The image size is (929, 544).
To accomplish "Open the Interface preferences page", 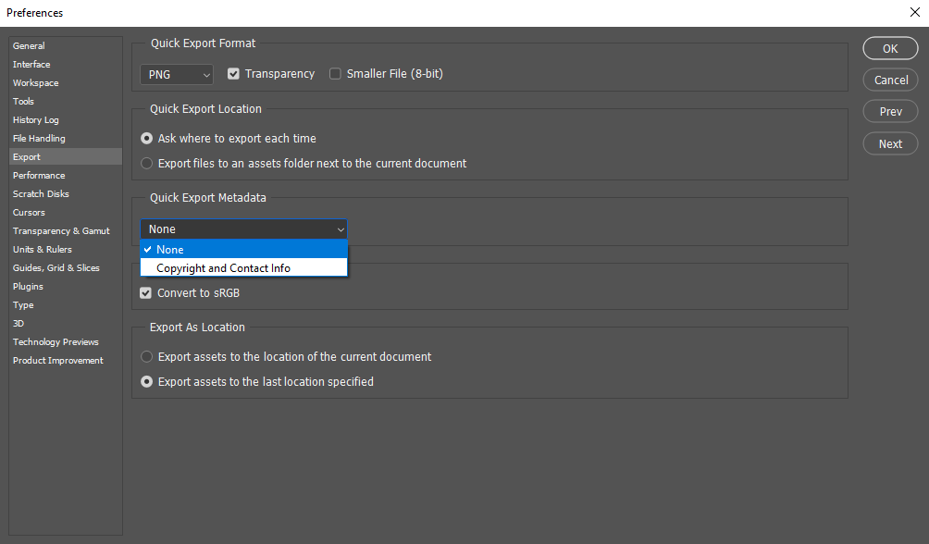I will click(31, 64).
